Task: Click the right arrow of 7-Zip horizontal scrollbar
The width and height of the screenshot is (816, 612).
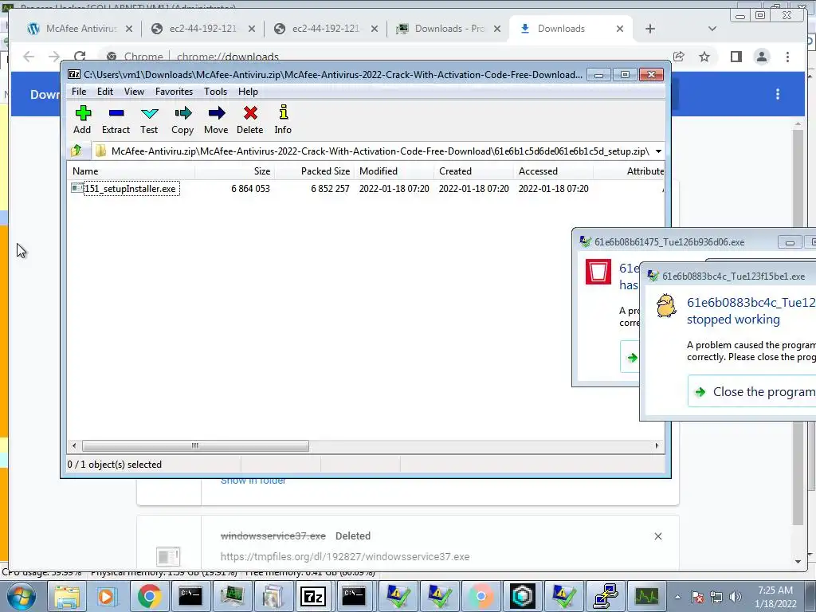Action: 657,446
